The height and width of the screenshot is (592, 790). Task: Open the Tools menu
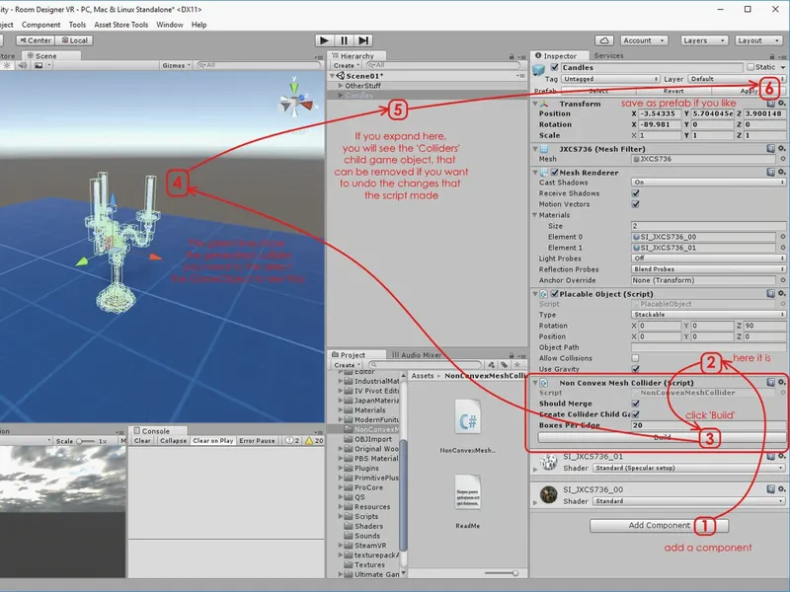77,25
